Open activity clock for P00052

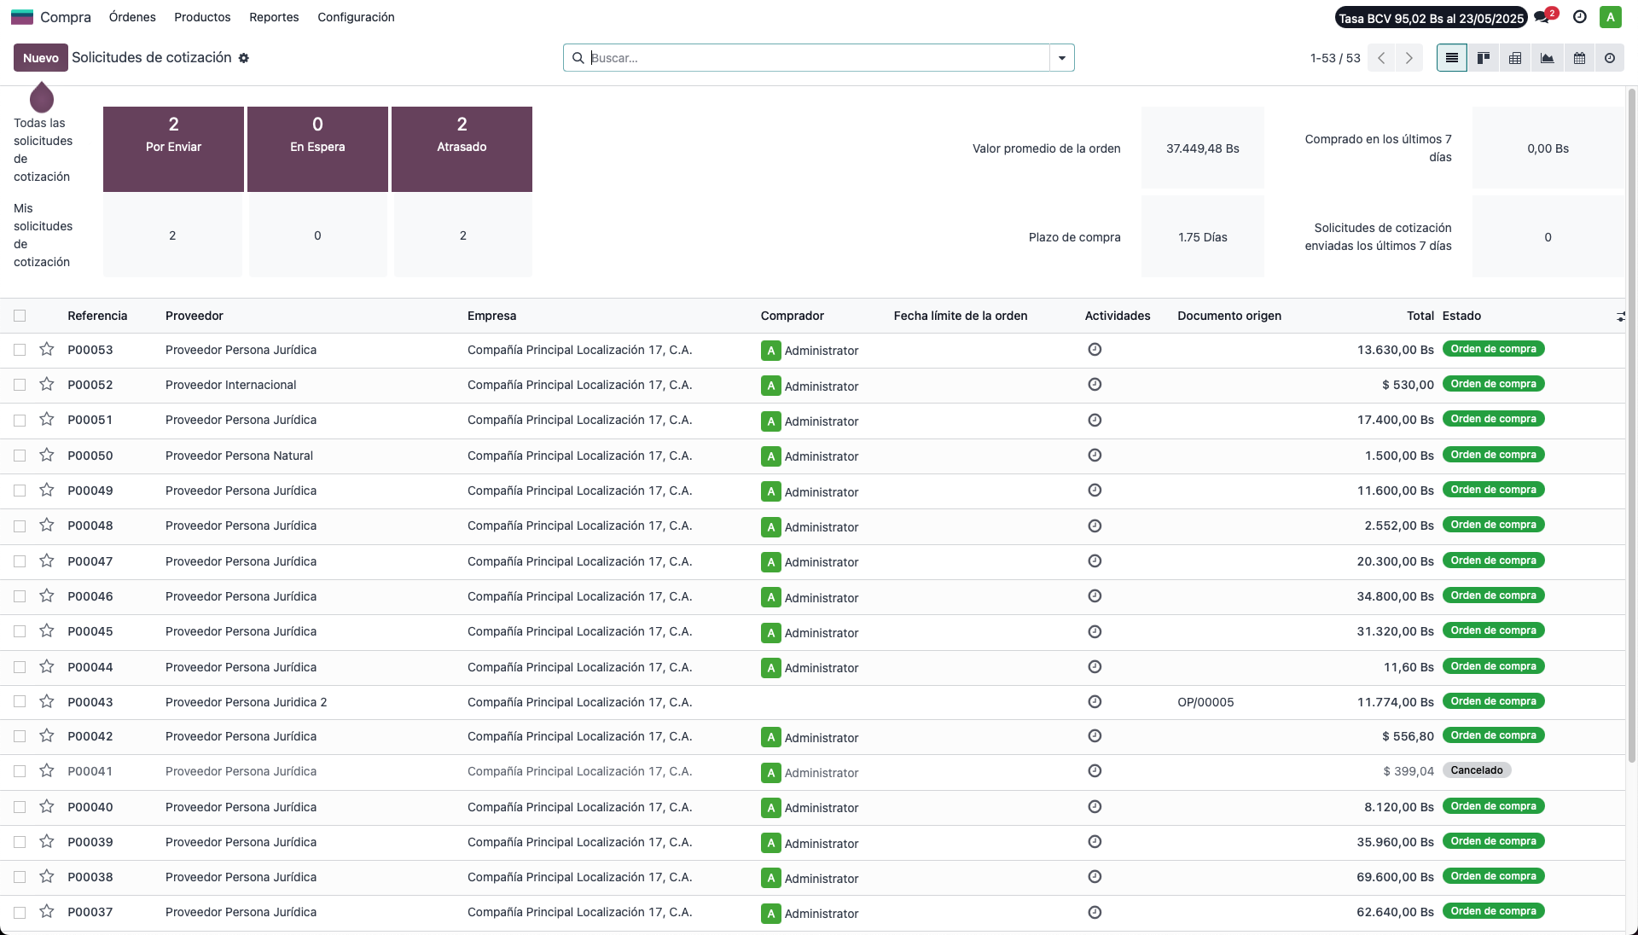coord(1095,385)
